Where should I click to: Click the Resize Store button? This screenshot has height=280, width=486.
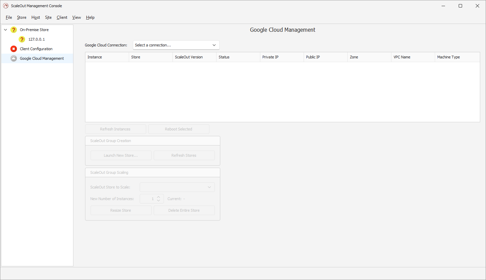coord(121,210)
